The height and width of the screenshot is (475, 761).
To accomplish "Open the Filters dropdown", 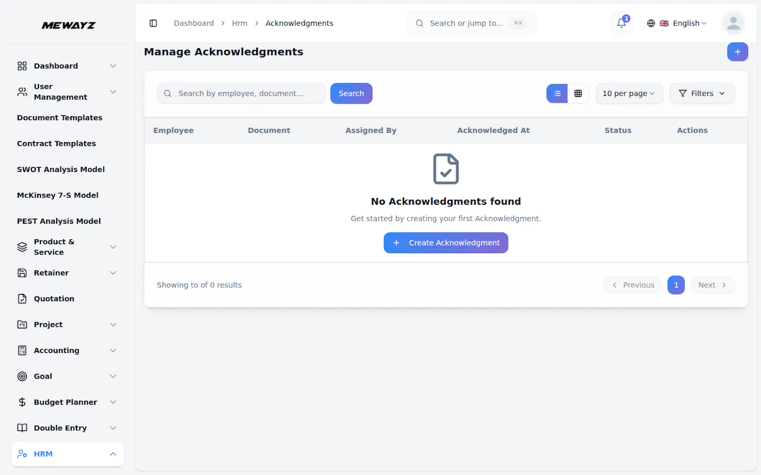I will tap(702, 94).
